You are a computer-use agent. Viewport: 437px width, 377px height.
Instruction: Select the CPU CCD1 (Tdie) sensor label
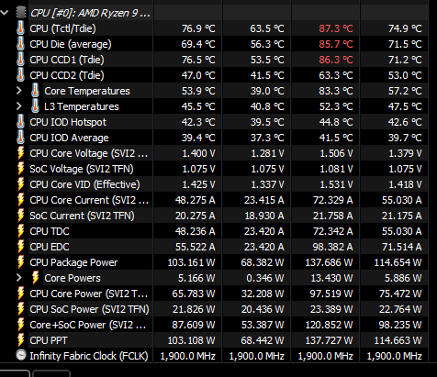point(67,60)
